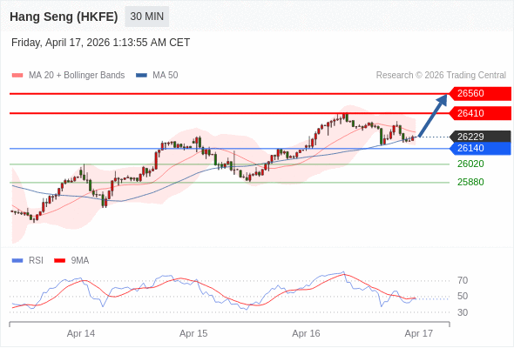Viewport: 514px width, 348px height.
Task: Click the 30 MIN timeframe badge
Action: tap(147, 17)
